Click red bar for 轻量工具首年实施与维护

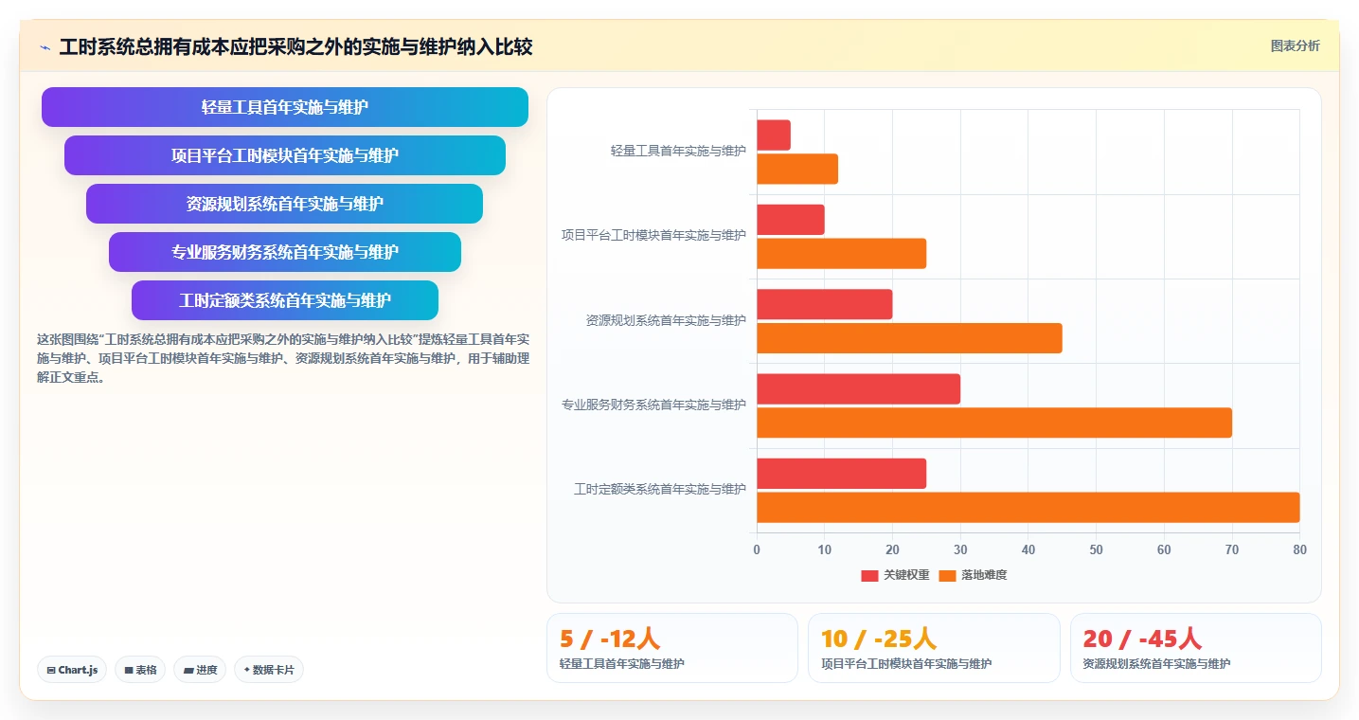[774, 135]
